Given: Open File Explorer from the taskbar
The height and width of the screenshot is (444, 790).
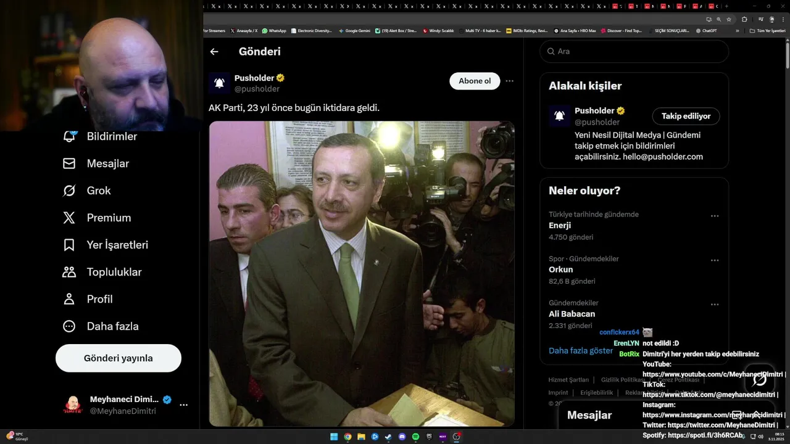Looking at the screenshot, I should click(x=361, y=437).
